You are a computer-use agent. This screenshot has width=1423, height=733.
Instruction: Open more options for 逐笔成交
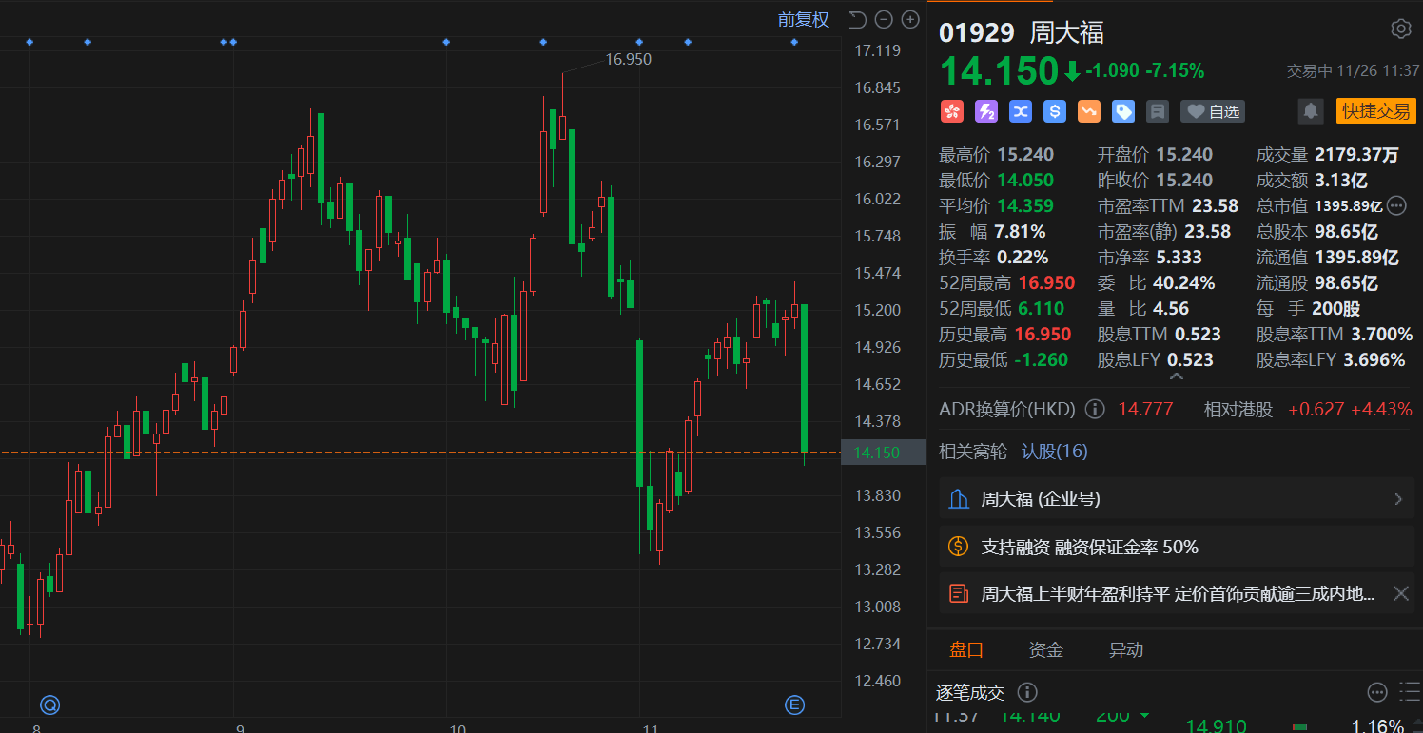1377,692
